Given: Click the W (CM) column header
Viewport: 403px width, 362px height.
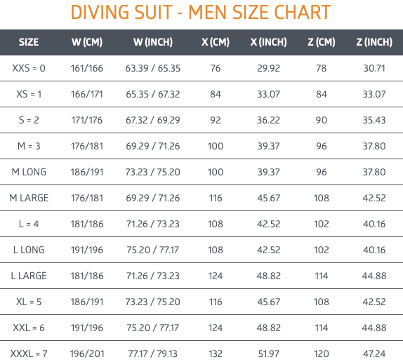Looking at the screenshot, I should (87, 42).
